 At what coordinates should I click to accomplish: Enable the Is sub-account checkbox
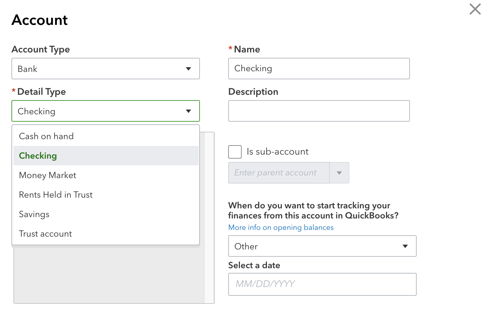[235, 152]
